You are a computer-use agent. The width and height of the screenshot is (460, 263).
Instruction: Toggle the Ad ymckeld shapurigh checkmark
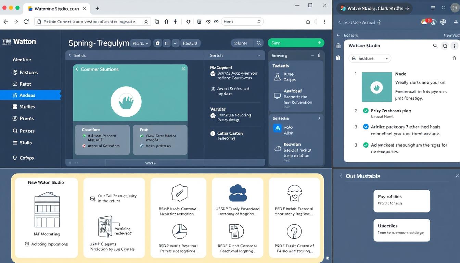366,145
